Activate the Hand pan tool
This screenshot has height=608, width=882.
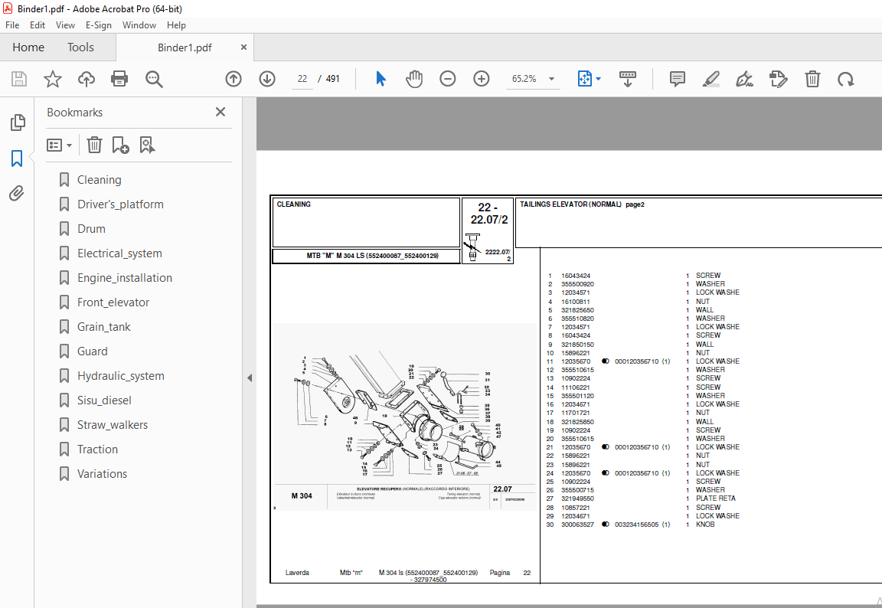414,79
